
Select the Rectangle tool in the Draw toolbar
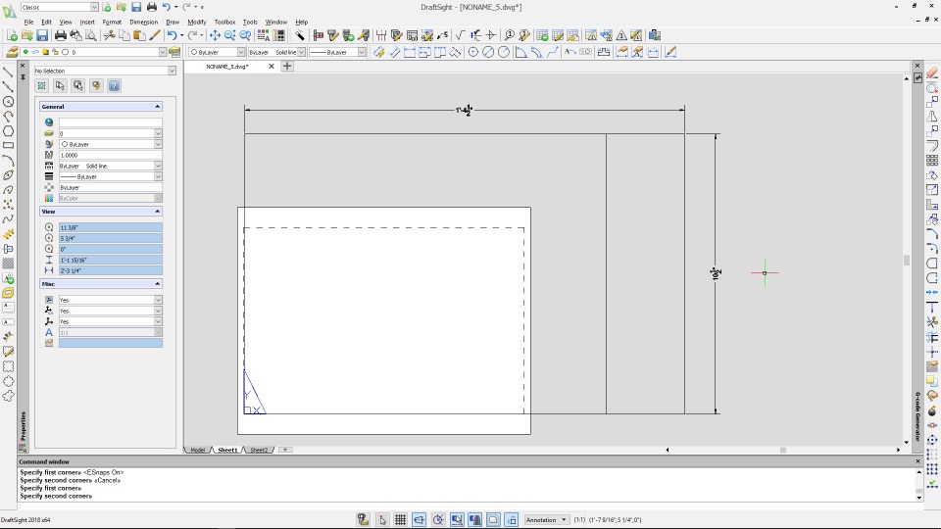(8, 145)
